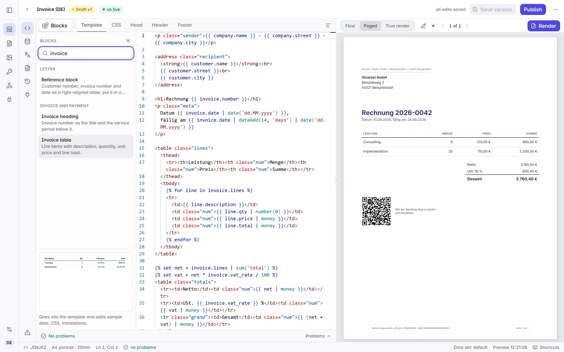This screenshot has width=564, height=352.
Task: Select the Invoice table block
Action: (x=86, y=146)
